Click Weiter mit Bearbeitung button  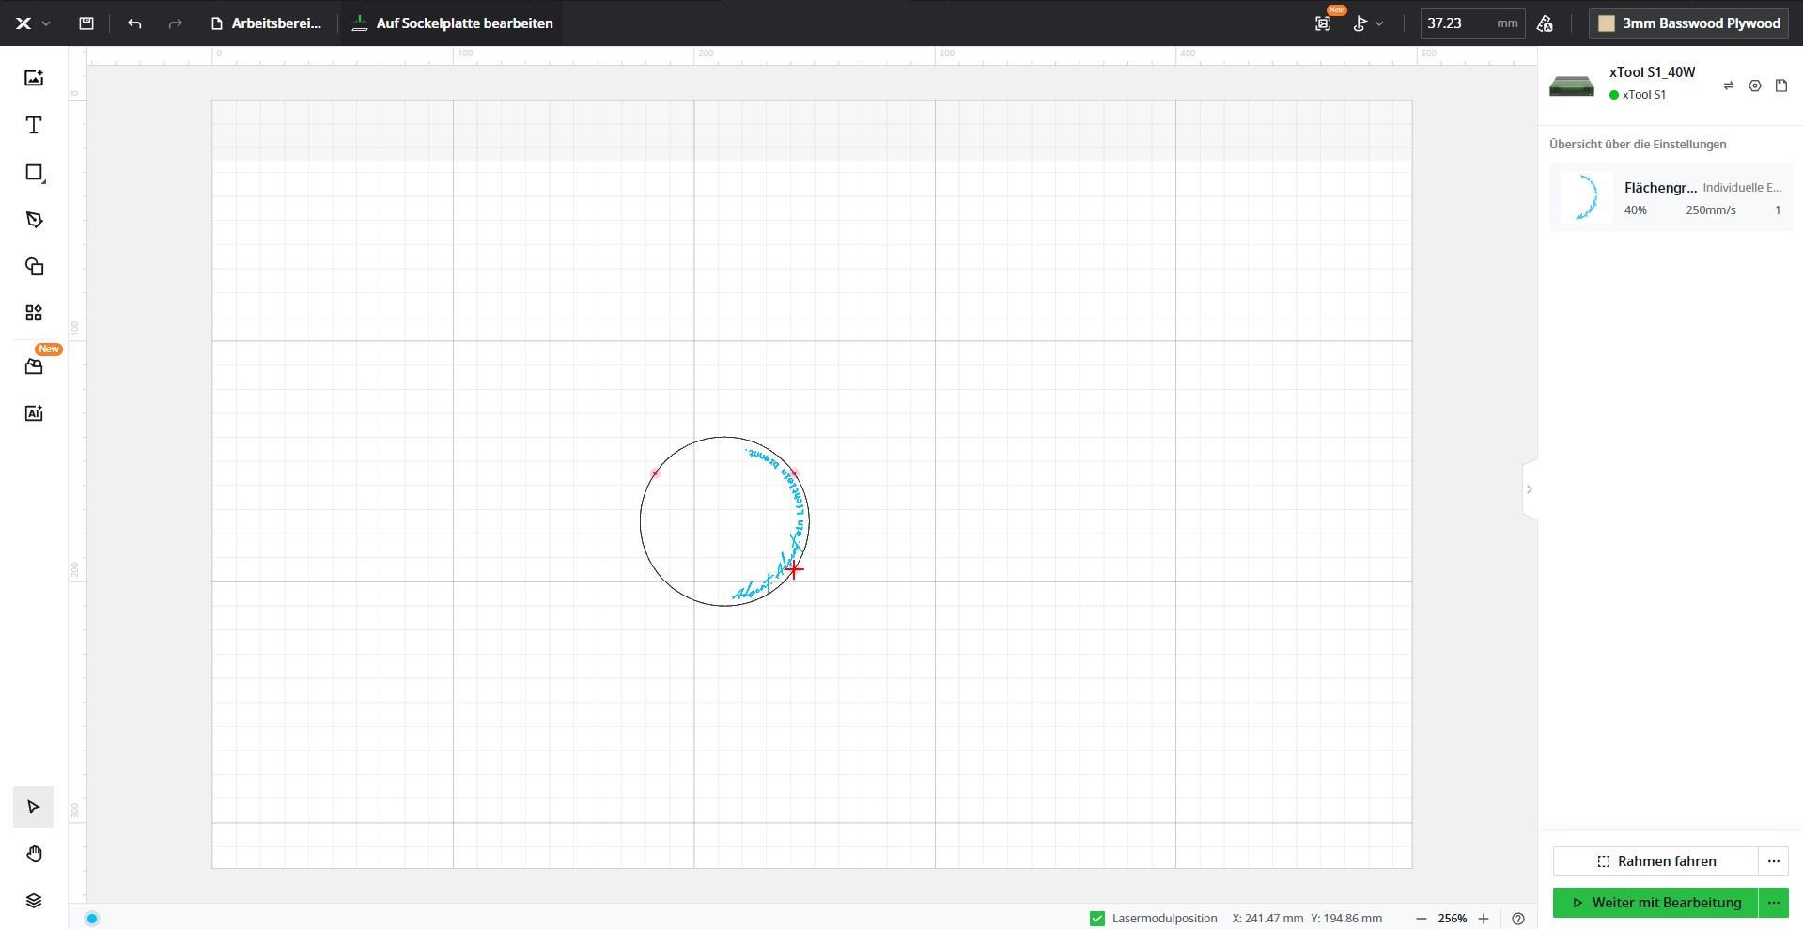click(x=1655, y=903)
